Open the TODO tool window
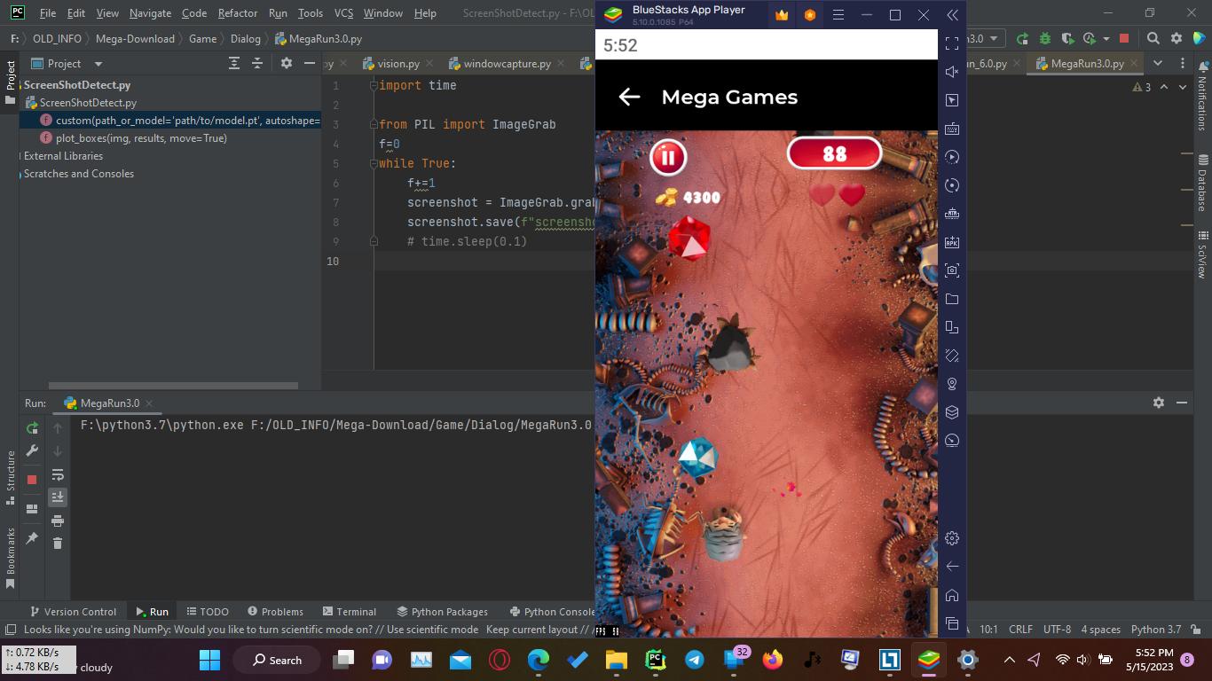Image resolution: width=1212 pixels, height=681 pixels. pos(208,612)
